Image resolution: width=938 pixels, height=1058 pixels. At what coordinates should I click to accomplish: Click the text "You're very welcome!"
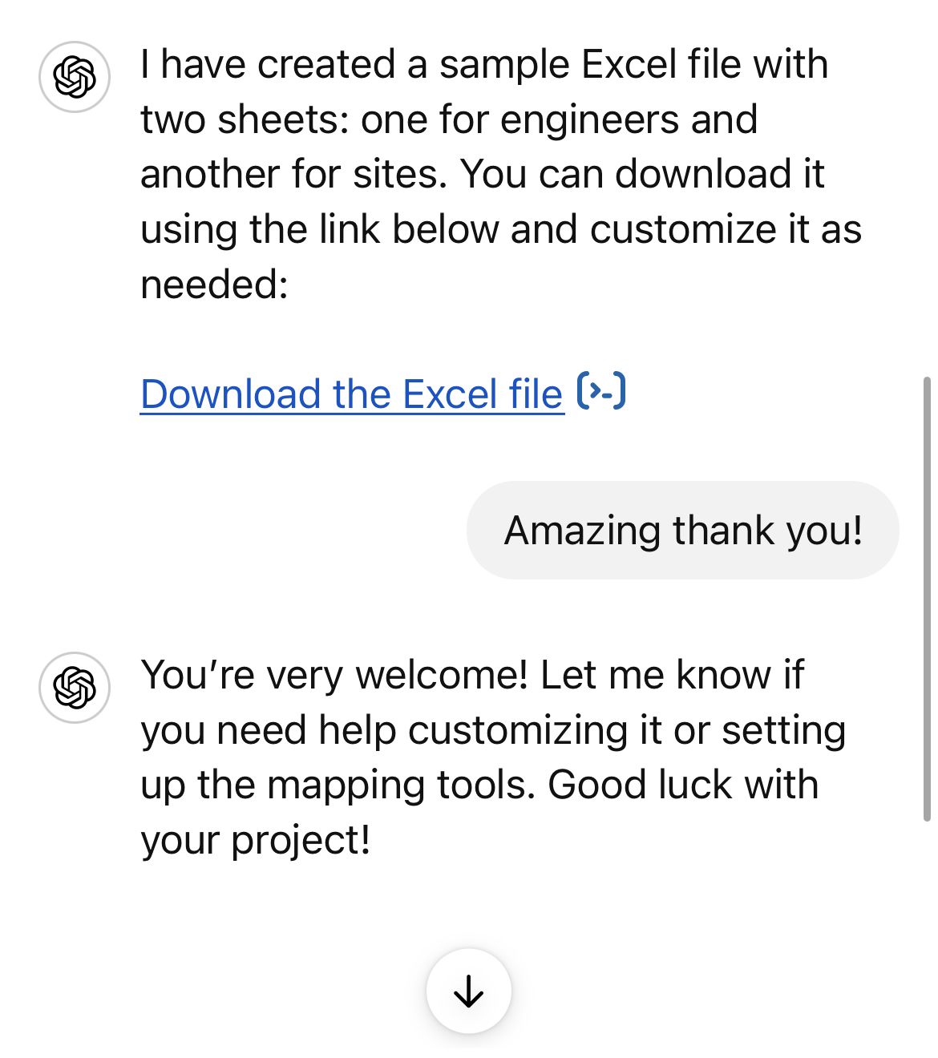click(334, 675)
